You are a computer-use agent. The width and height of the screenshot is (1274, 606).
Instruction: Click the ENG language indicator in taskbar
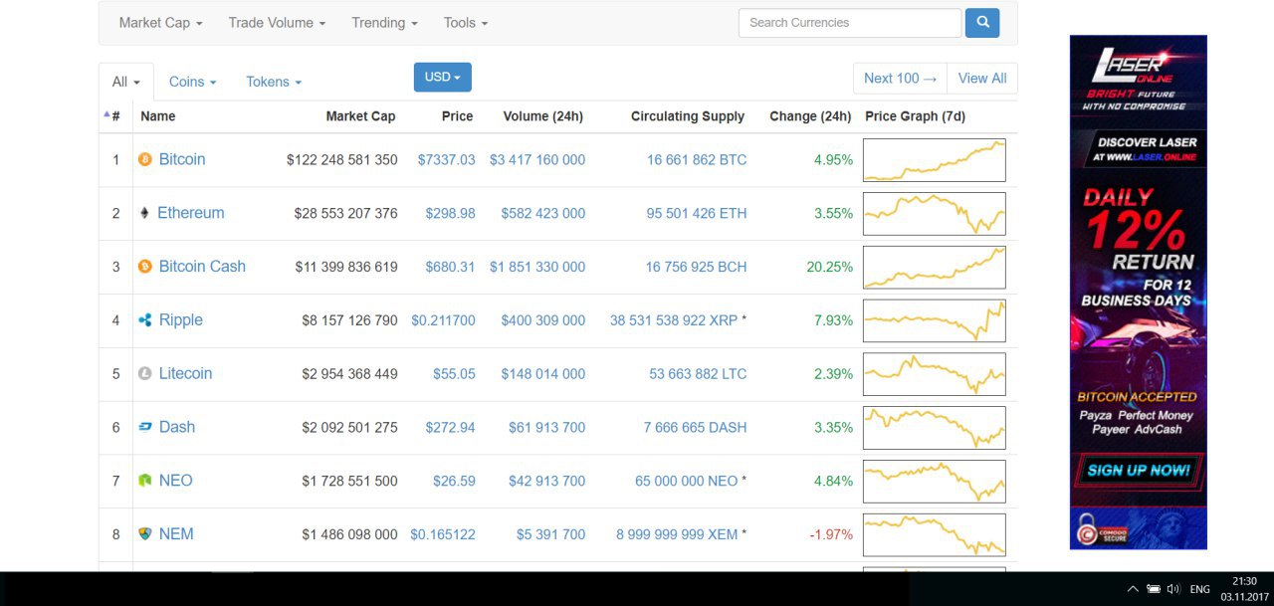pyautogui.click(x=1200, y=589)
